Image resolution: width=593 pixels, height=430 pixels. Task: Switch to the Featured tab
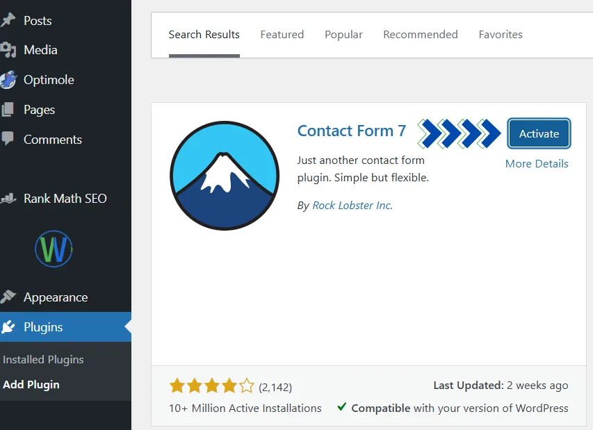[282, 35]
